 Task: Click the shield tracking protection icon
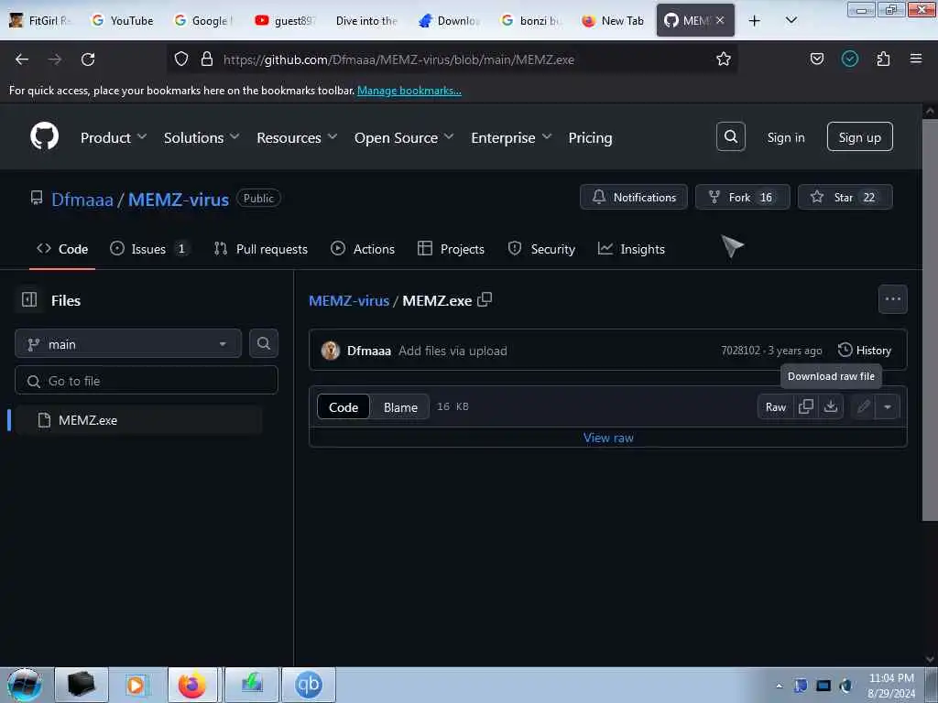coord(181,59)
